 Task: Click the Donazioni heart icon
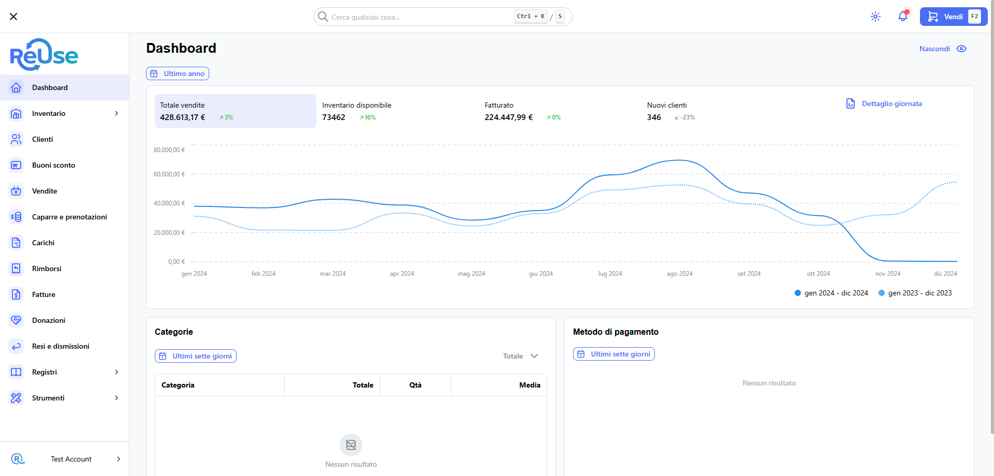(17, 320)
